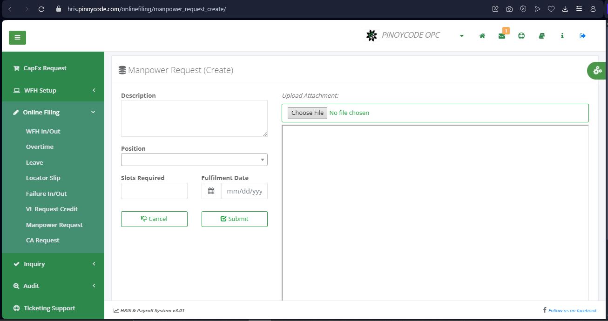
Task: Open Follow us on facebook link
Action: [x=572, y=310]
